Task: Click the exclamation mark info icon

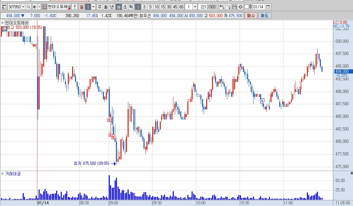Action: (x=75, y=7)
